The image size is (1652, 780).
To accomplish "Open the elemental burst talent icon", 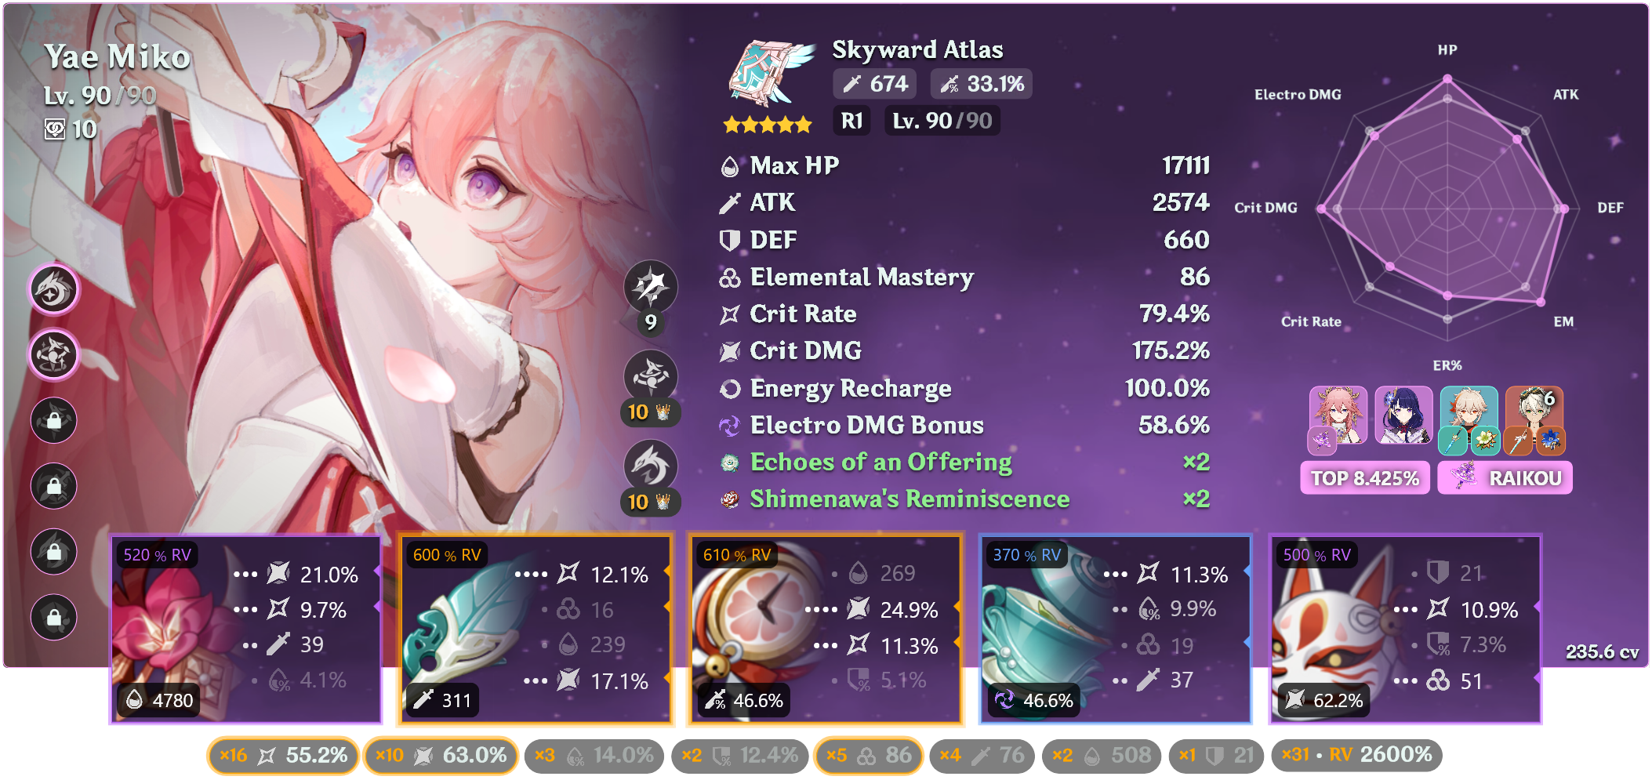I will (651, 467).
